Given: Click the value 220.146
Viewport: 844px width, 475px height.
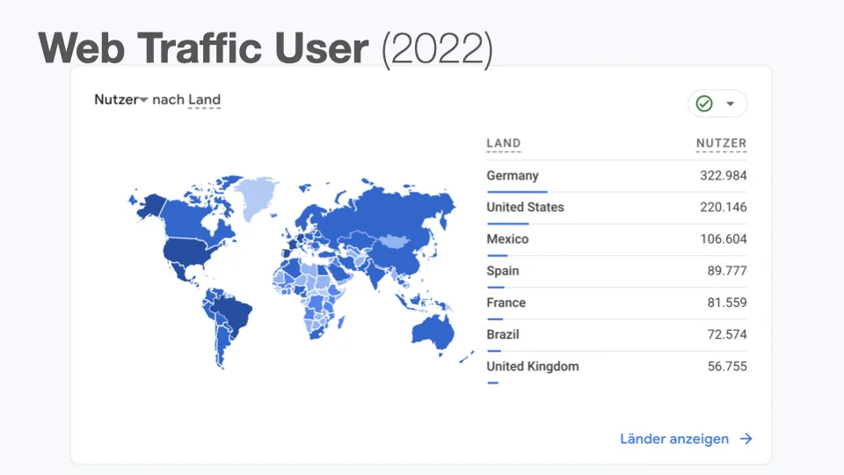Looking at the screenshot, I should 724,208.
